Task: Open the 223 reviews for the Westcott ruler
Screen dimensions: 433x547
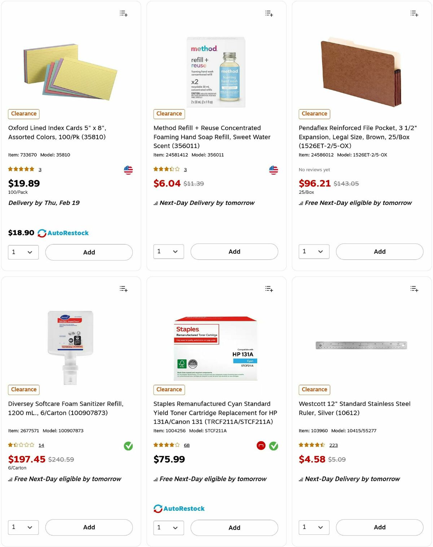Action: (x=333, y=445)
